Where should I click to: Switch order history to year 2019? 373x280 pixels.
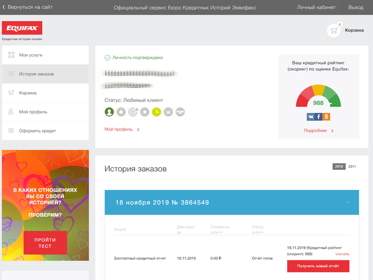[x=339, y=167]
